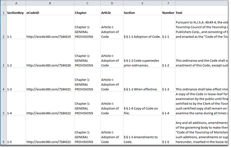Select cell '§ § 1-3 When effective.'
The image size is (231, 148).
[x=142, y=80]
